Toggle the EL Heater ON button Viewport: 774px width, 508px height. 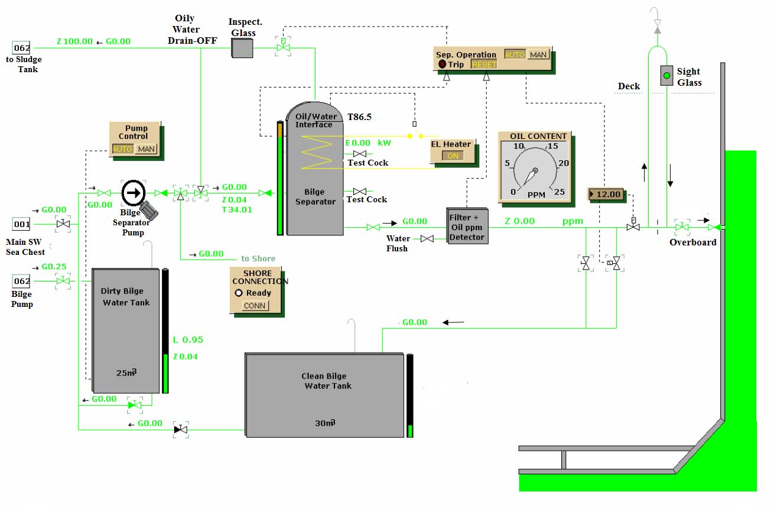click(453, 156)
